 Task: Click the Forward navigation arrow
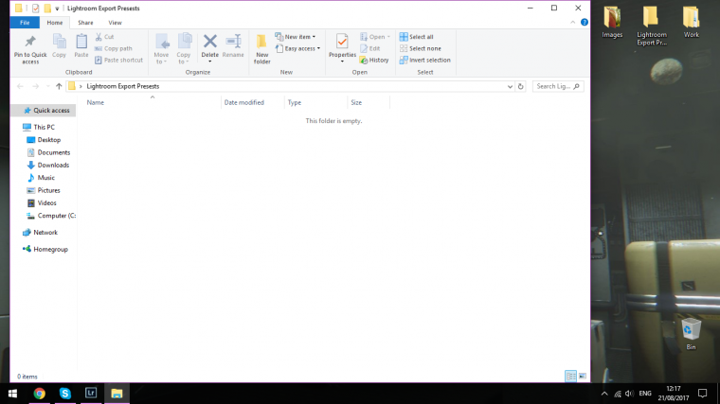[x=35, y=86]
